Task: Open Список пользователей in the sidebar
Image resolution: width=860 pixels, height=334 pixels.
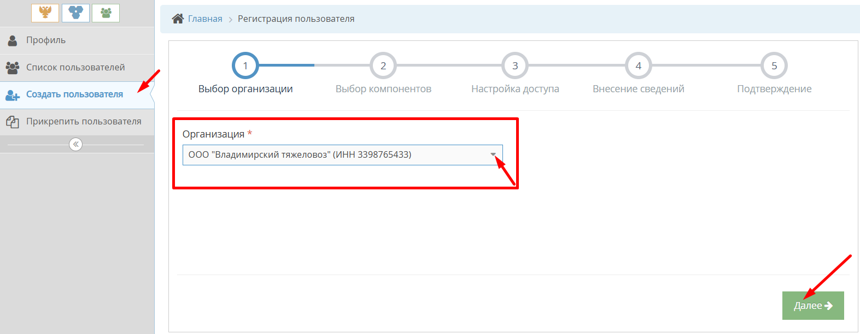Action: click(75, 68)
